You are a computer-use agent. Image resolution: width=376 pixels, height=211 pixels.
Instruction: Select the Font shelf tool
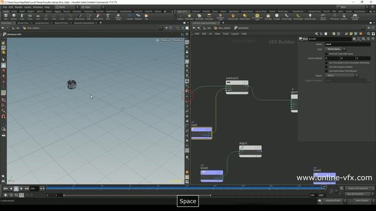(108, 16)
